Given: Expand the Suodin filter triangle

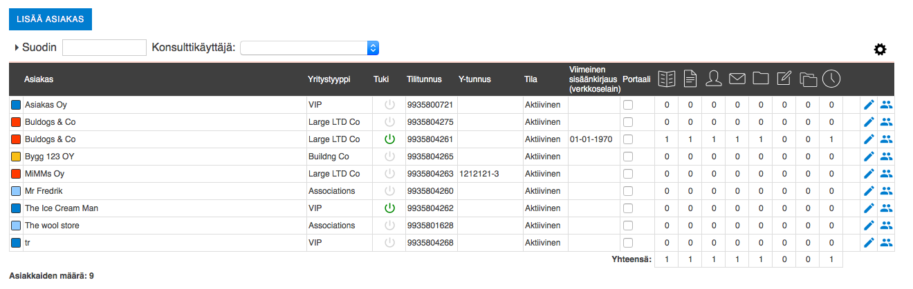Looking at the screenshot, I should (17, 48).
